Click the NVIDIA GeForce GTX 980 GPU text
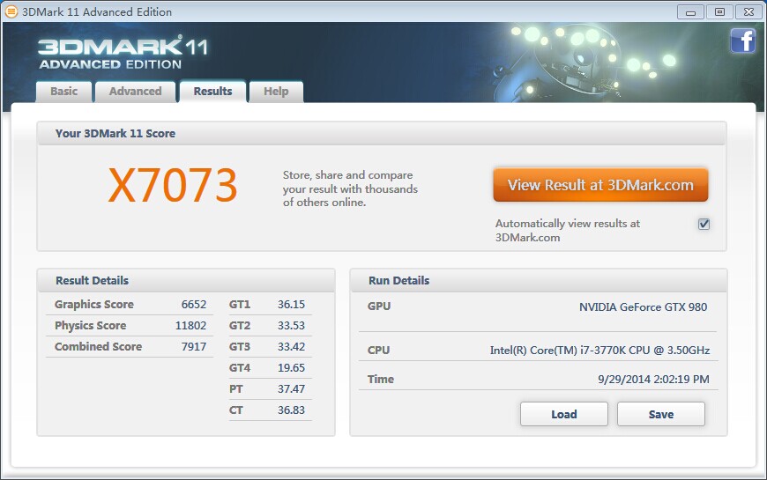Viewport: 767px width, 480px height. tap(643, 307)
